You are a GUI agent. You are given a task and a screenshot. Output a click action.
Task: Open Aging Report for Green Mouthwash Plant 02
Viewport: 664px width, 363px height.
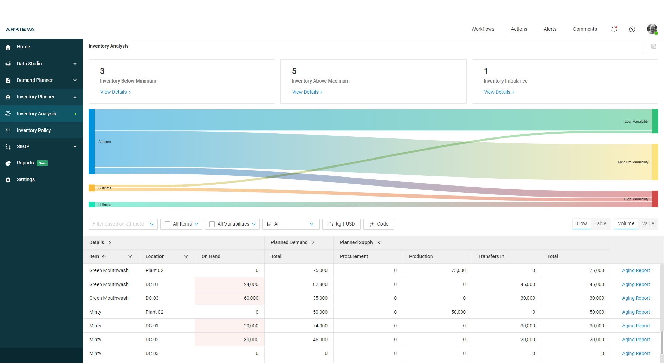(x=636, y=270)
